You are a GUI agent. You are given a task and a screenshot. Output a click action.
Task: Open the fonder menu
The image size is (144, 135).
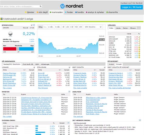(x=69, y=12)
